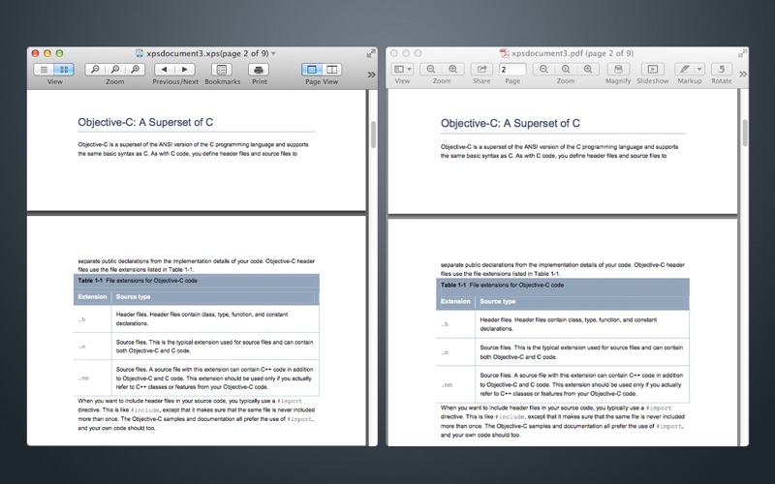775x484 pixels.
Task: Open Share menu in PDF window
Action: (481, 69)
